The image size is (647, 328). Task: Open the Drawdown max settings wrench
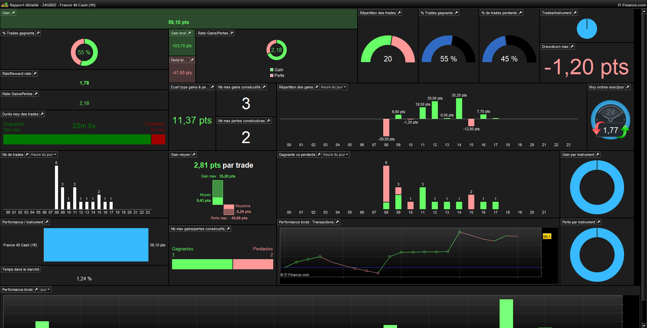coord(572,47)
